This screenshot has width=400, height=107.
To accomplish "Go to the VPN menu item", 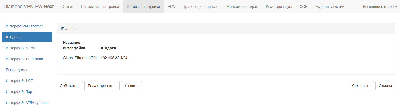I will click(172, 7).
